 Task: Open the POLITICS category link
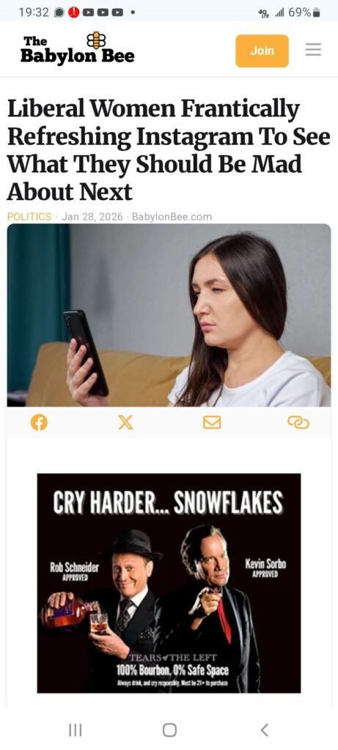coord(29,217)
